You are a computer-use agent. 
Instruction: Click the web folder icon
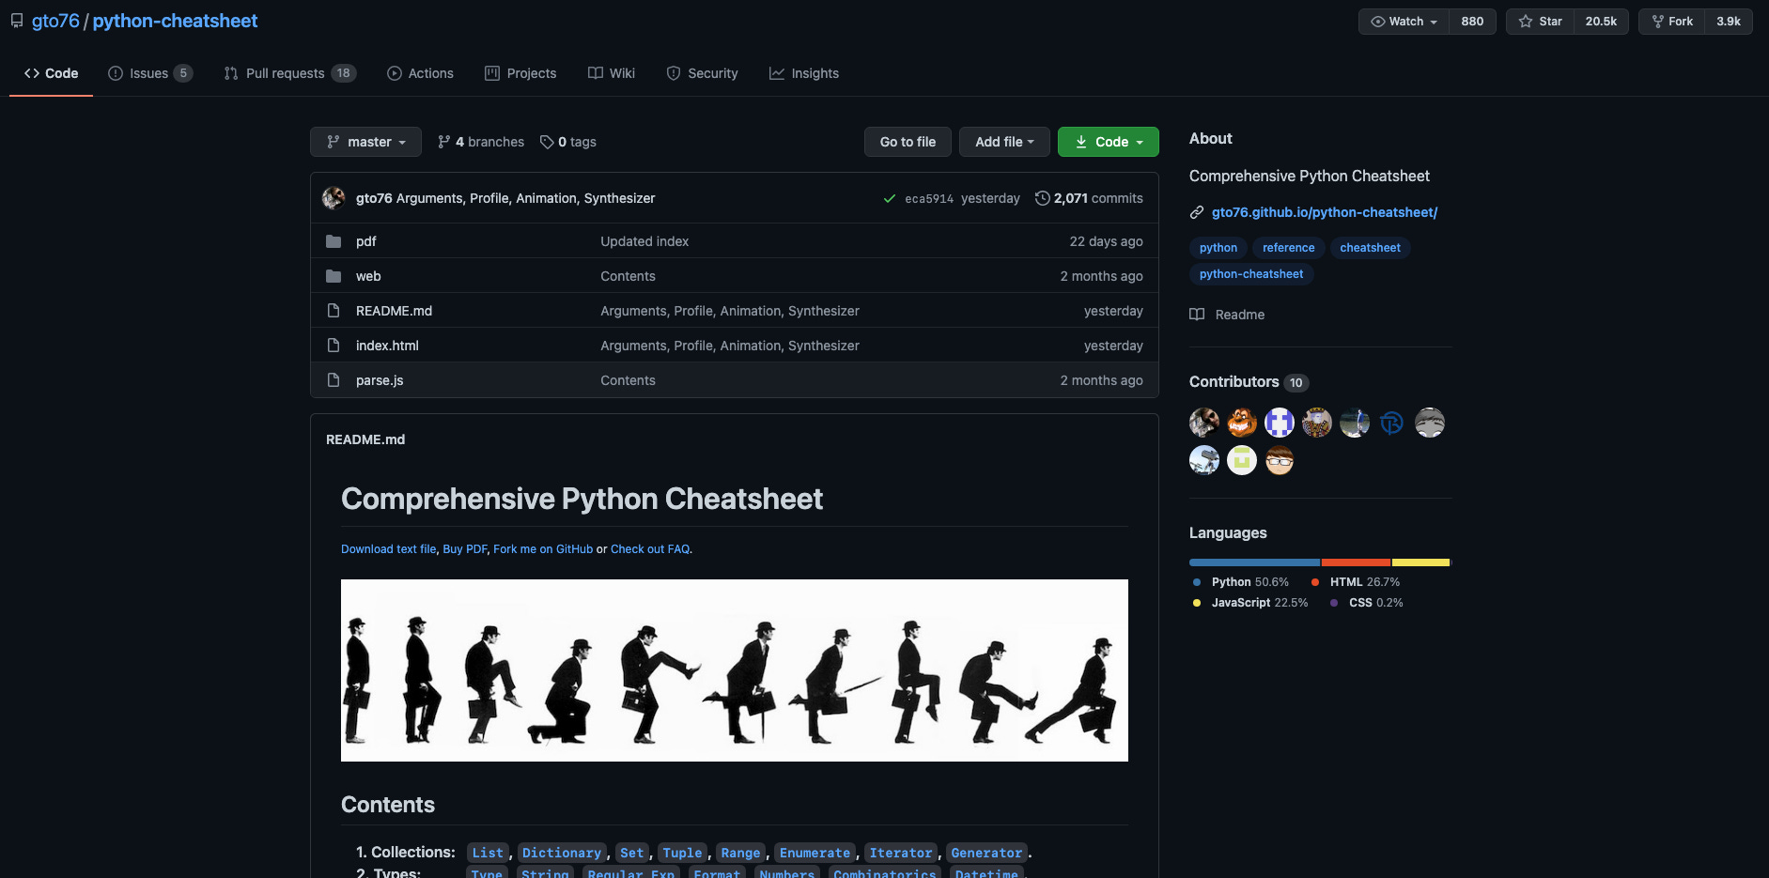click(334, 276)
